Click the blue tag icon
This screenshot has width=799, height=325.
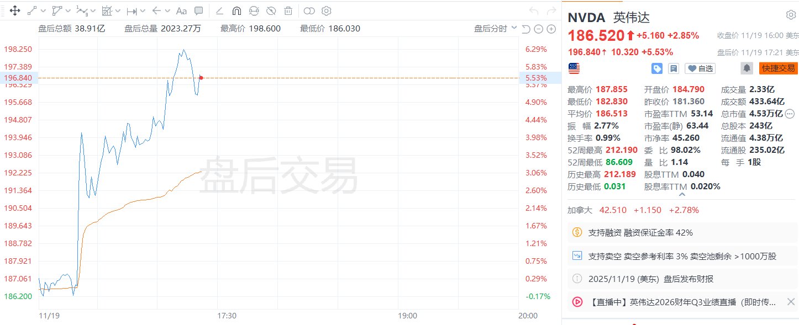tap(657, 68)
